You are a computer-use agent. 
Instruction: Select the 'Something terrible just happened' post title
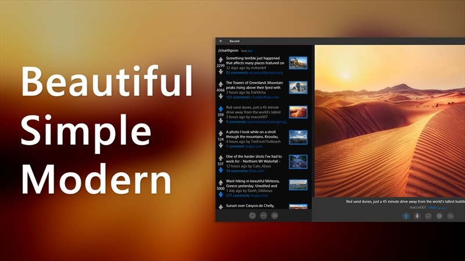(255, 61)
